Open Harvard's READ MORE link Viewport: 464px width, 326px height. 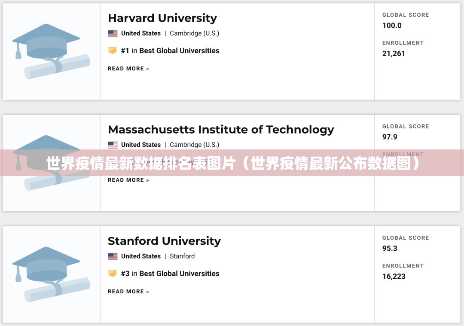128,68
